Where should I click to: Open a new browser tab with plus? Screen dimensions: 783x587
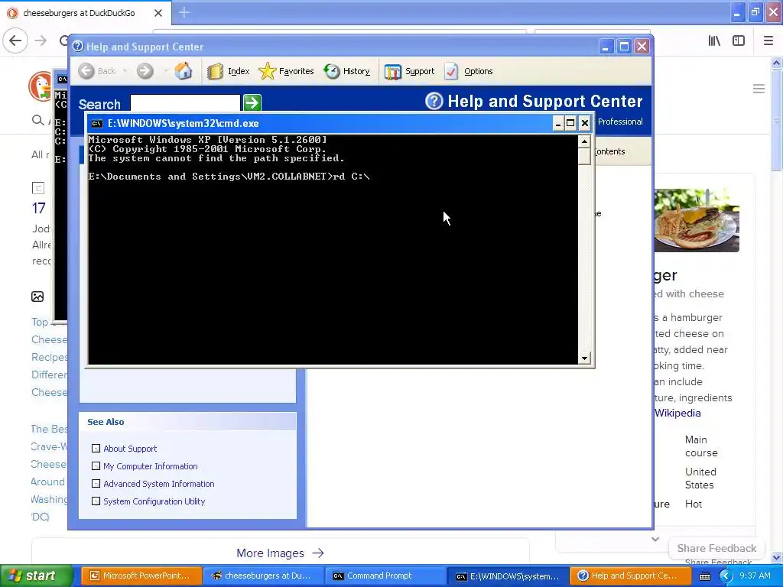184,12
